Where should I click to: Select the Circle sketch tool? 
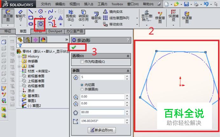click(41, 11)
